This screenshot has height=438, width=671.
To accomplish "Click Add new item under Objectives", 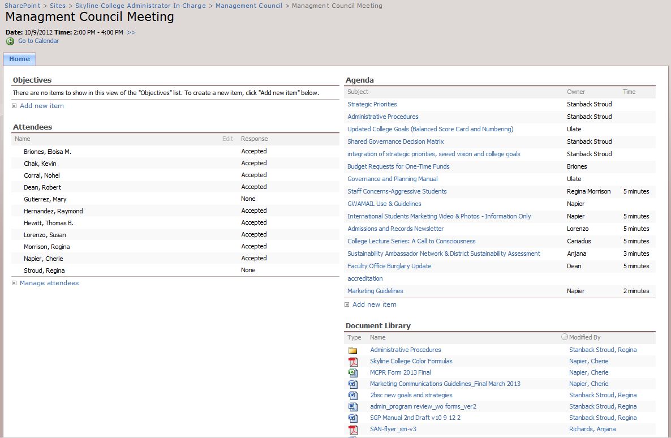I will pyautogui.click(x=41, y=106).
